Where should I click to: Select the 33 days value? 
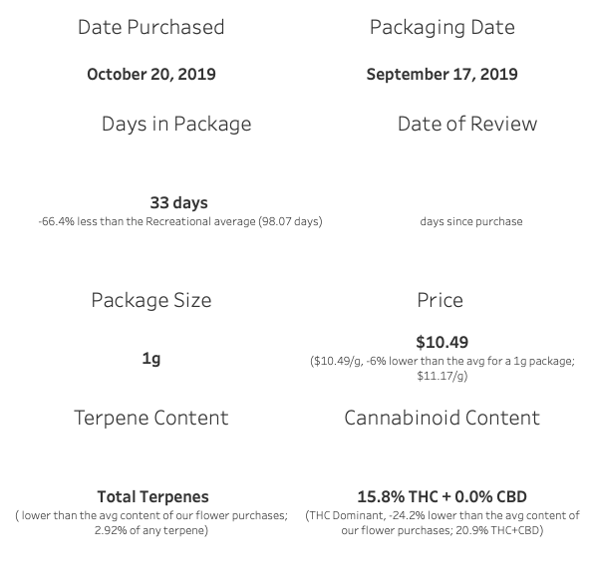(178, 202)
